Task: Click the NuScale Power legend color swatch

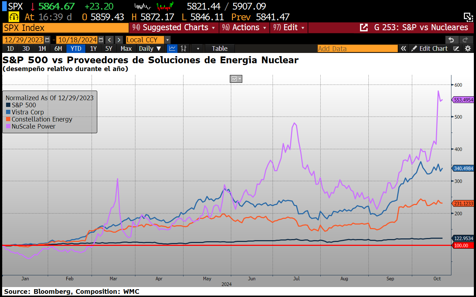Action: [8, 126]
